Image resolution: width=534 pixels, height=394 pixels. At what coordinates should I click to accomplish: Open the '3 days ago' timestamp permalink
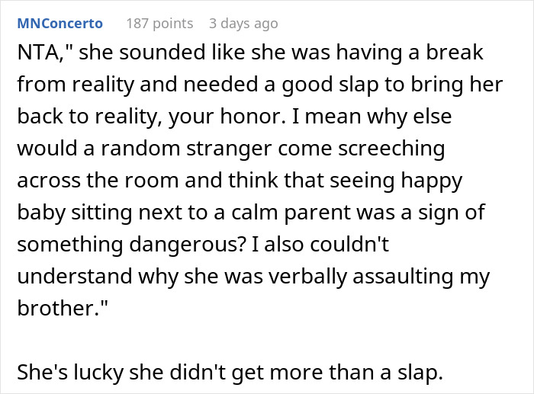tap(243, 24)
